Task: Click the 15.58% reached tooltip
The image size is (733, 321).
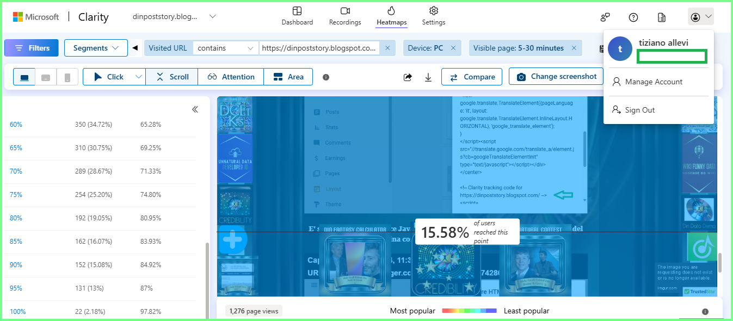Action: pos(467,232)
